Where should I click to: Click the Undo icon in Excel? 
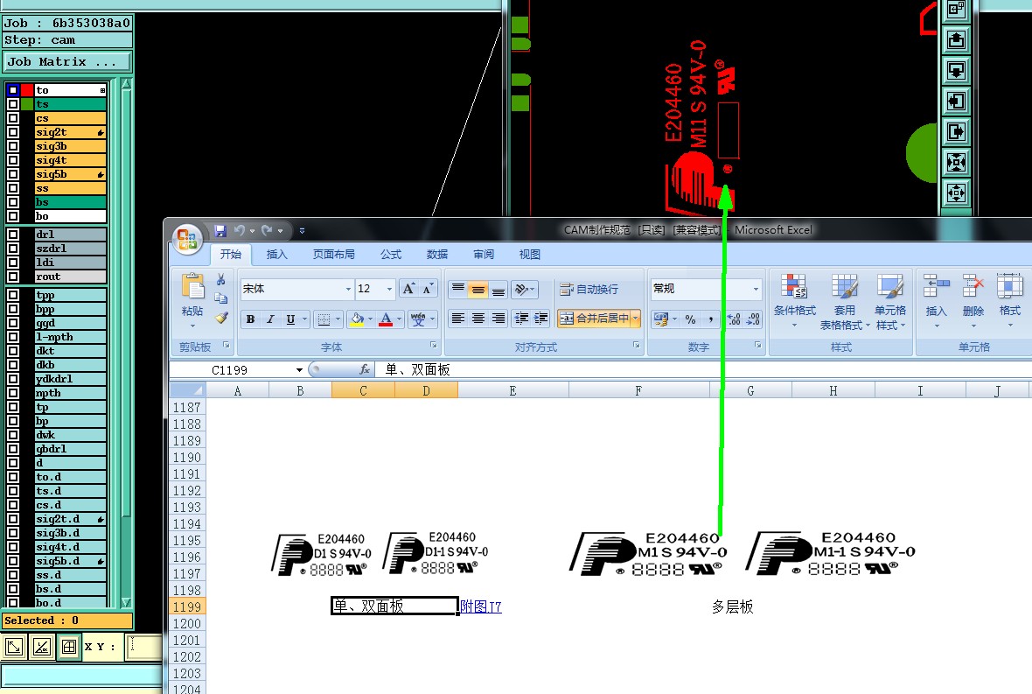[240, 230]
